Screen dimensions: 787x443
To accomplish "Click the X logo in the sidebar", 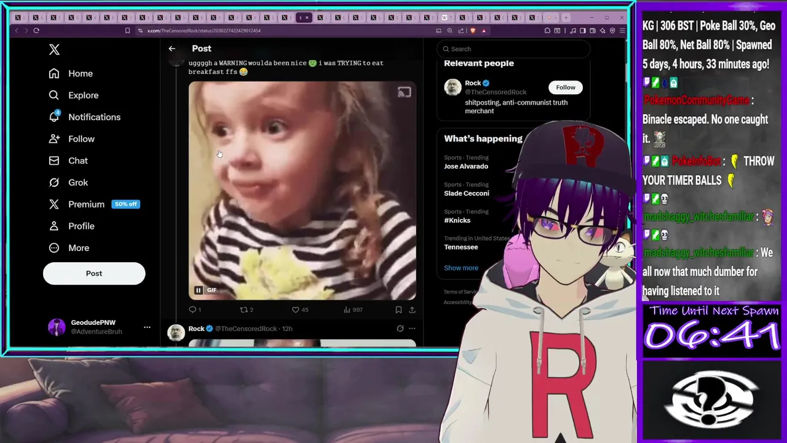I will coord(54,50).
